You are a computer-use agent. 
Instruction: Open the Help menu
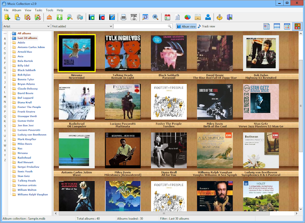tap(60, 10)
